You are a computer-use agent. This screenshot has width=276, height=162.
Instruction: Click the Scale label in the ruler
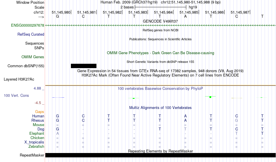tap(39, 7)
